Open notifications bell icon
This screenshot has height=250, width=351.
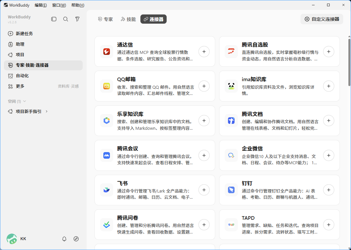pos(64,239)
